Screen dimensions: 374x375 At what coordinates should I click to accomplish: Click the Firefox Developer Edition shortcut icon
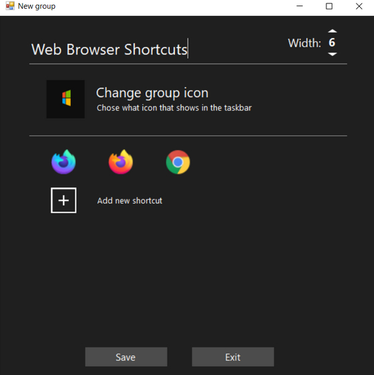[64, 162]
